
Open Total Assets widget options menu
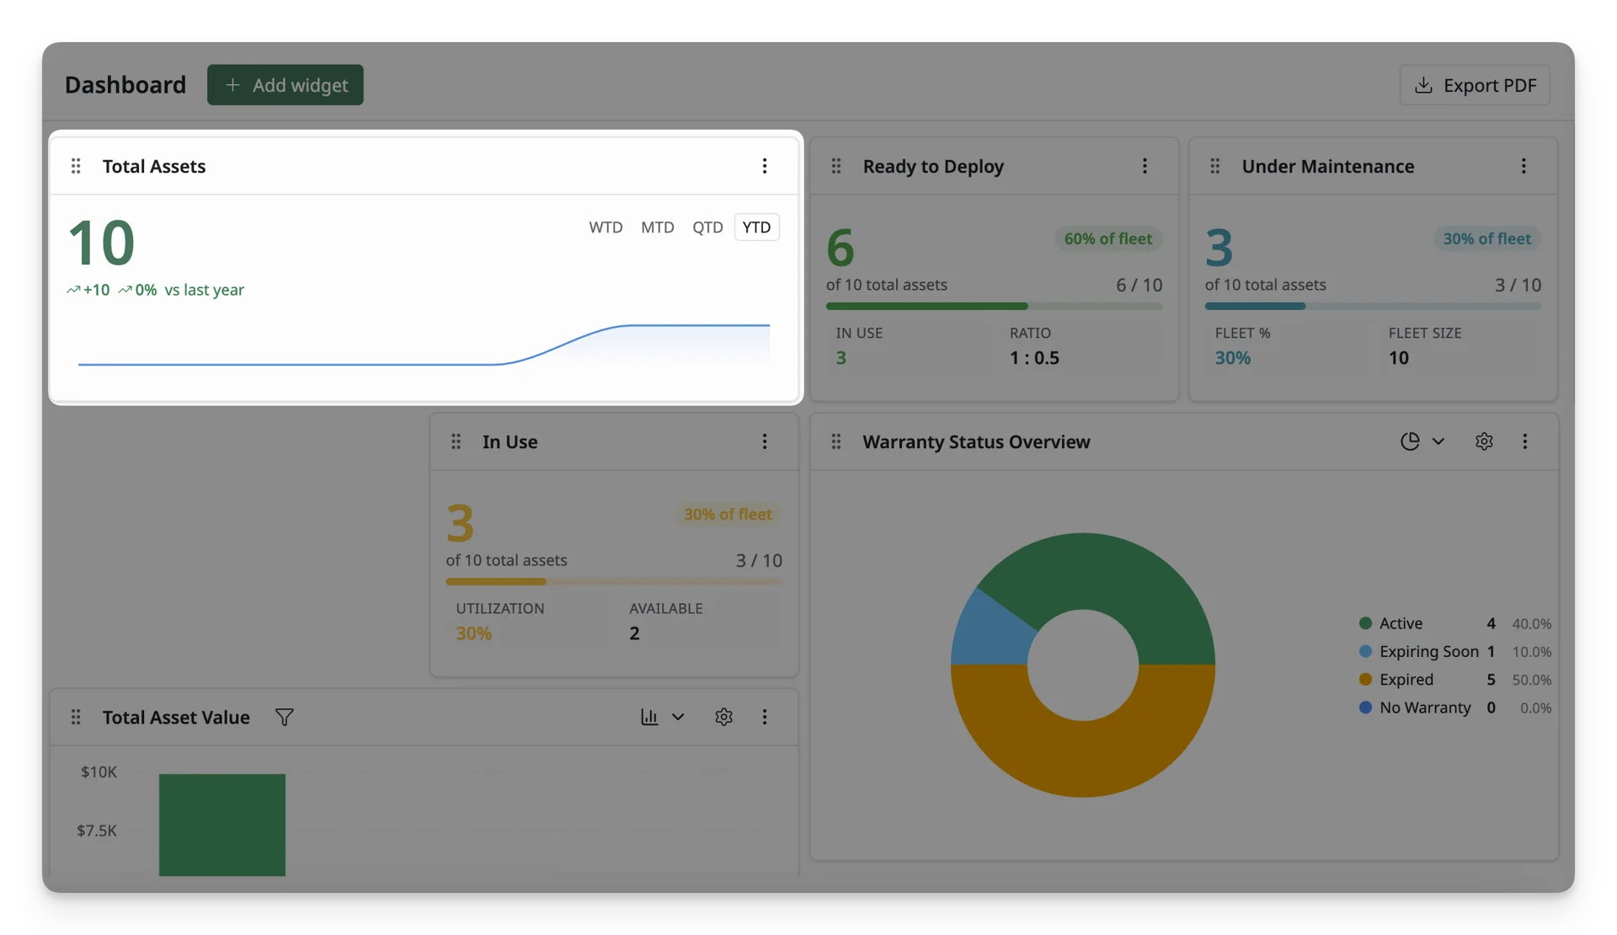coord(765,166)
